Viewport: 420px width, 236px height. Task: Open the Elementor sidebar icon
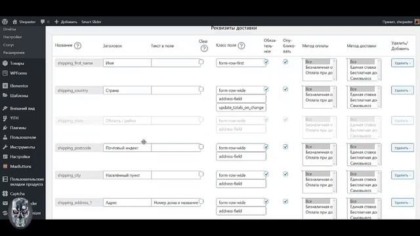click(5, 86)
